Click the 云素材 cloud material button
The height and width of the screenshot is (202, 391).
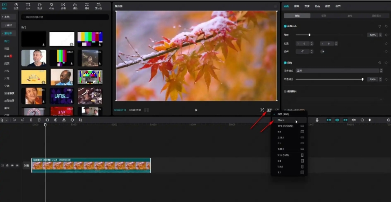pos(9,25)
